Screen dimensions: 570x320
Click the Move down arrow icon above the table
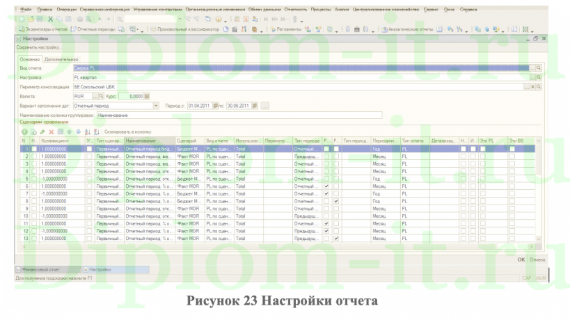point(78,132)
